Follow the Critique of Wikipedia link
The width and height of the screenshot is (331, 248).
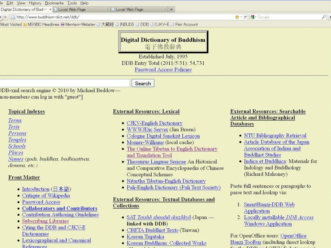(46, 195)
